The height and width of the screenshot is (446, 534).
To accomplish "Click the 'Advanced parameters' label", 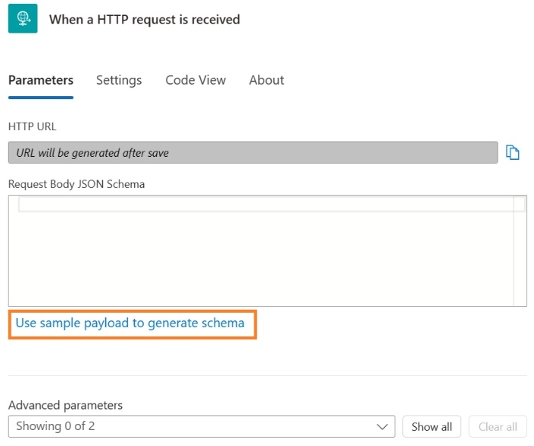I will tap(65, 405).
